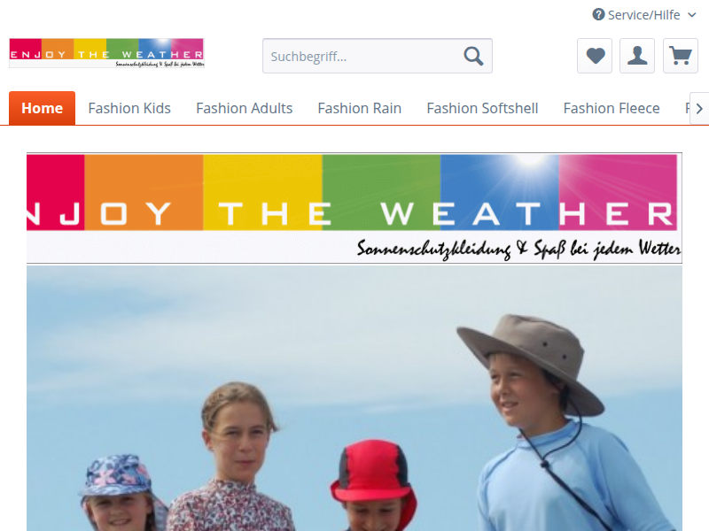Click the boy wearing the grey sun hat
Image resolution: width=709 pixels, height=531 pixels.
(x=561, y=419)
